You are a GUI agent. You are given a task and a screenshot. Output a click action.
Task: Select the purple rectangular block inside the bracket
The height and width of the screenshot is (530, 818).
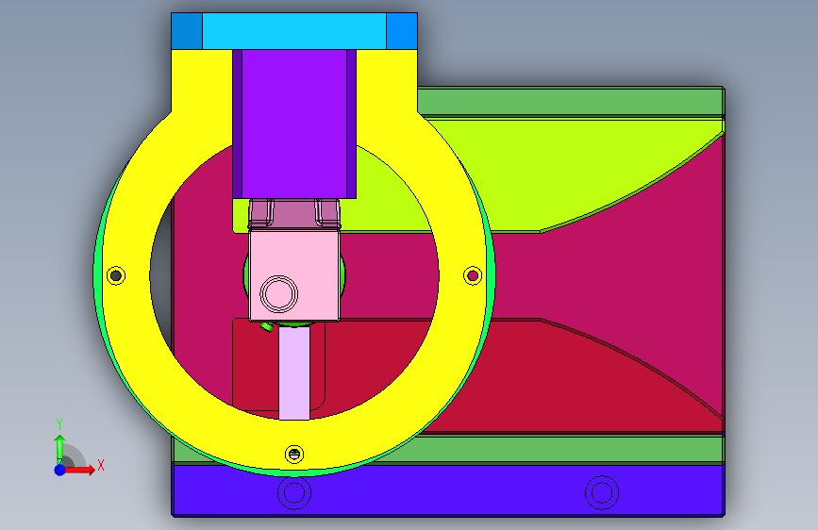tap(294, 124)
